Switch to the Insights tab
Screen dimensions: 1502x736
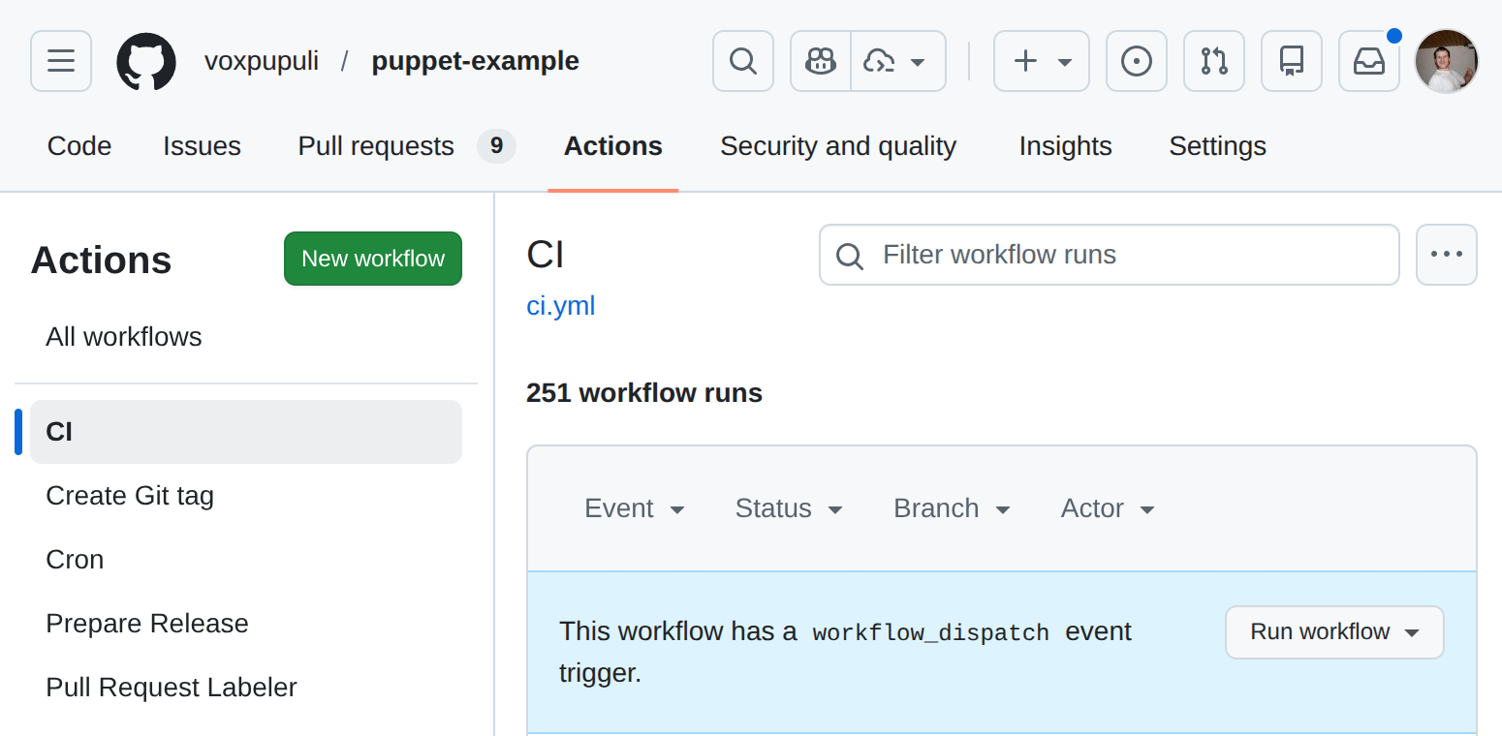coord(1065,146)
